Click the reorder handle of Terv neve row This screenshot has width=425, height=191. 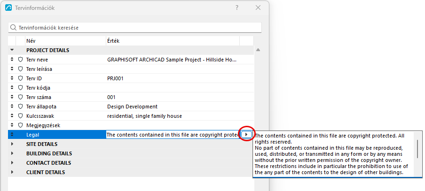coord(12,60)
